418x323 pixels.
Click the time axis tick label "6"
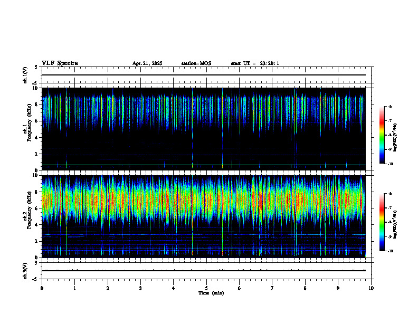click(240, 288)
